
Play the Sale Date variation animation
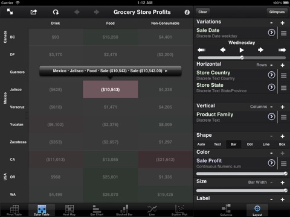(242, 50)
